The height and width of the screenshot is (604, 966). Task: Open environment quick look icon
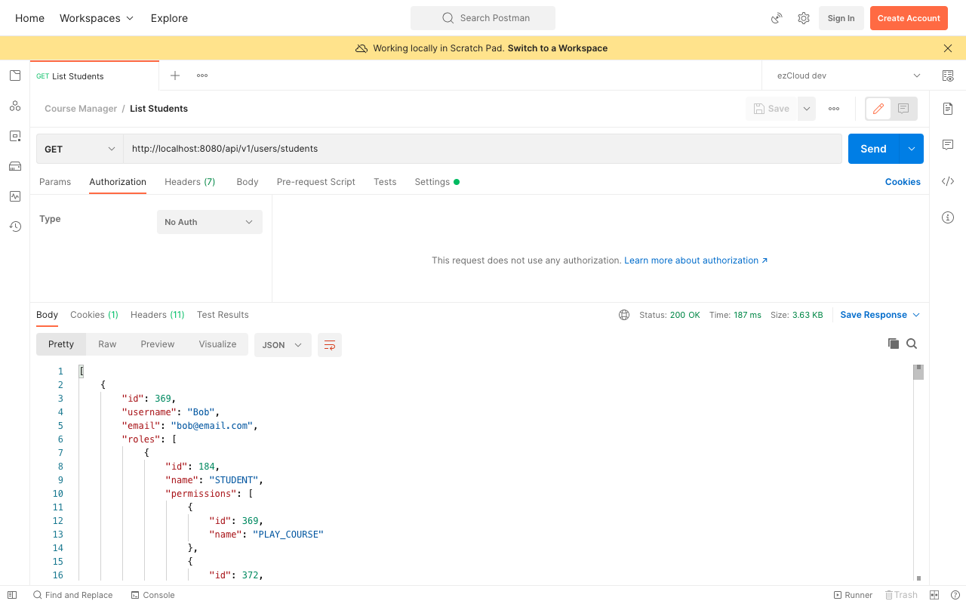point(948,75)
